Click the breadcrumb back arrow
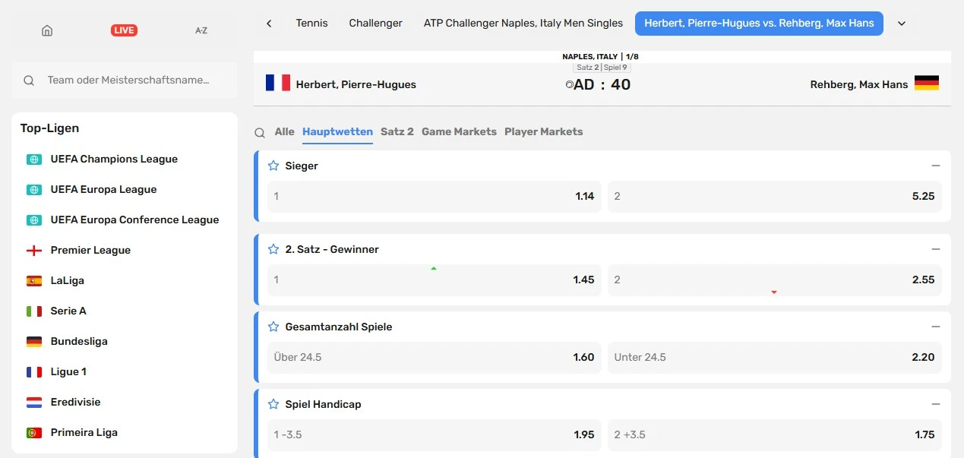Screen dimensions: 964x458 [x=269, y=24]
